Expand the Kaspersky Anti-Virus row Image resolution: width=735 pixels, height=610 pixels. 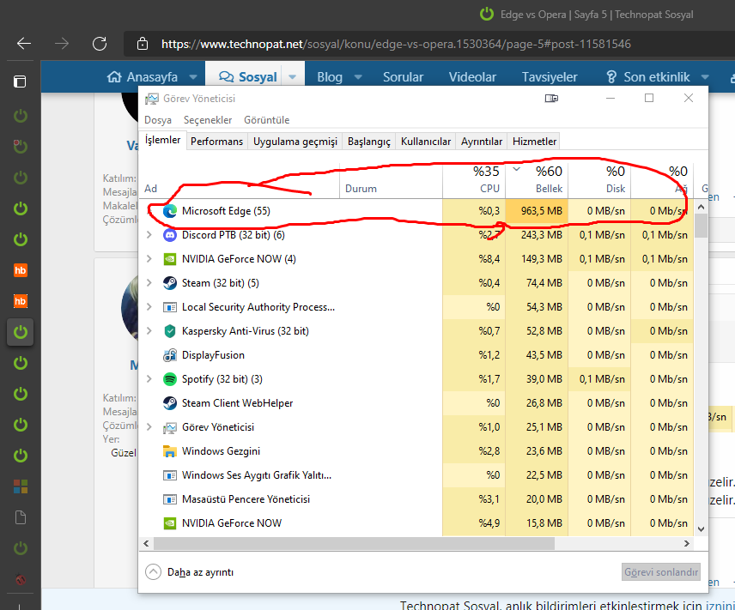point(149,331)
